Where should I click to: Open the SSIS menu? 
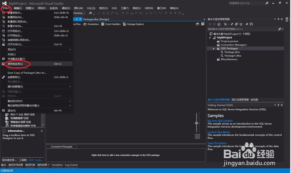[114, 8]
